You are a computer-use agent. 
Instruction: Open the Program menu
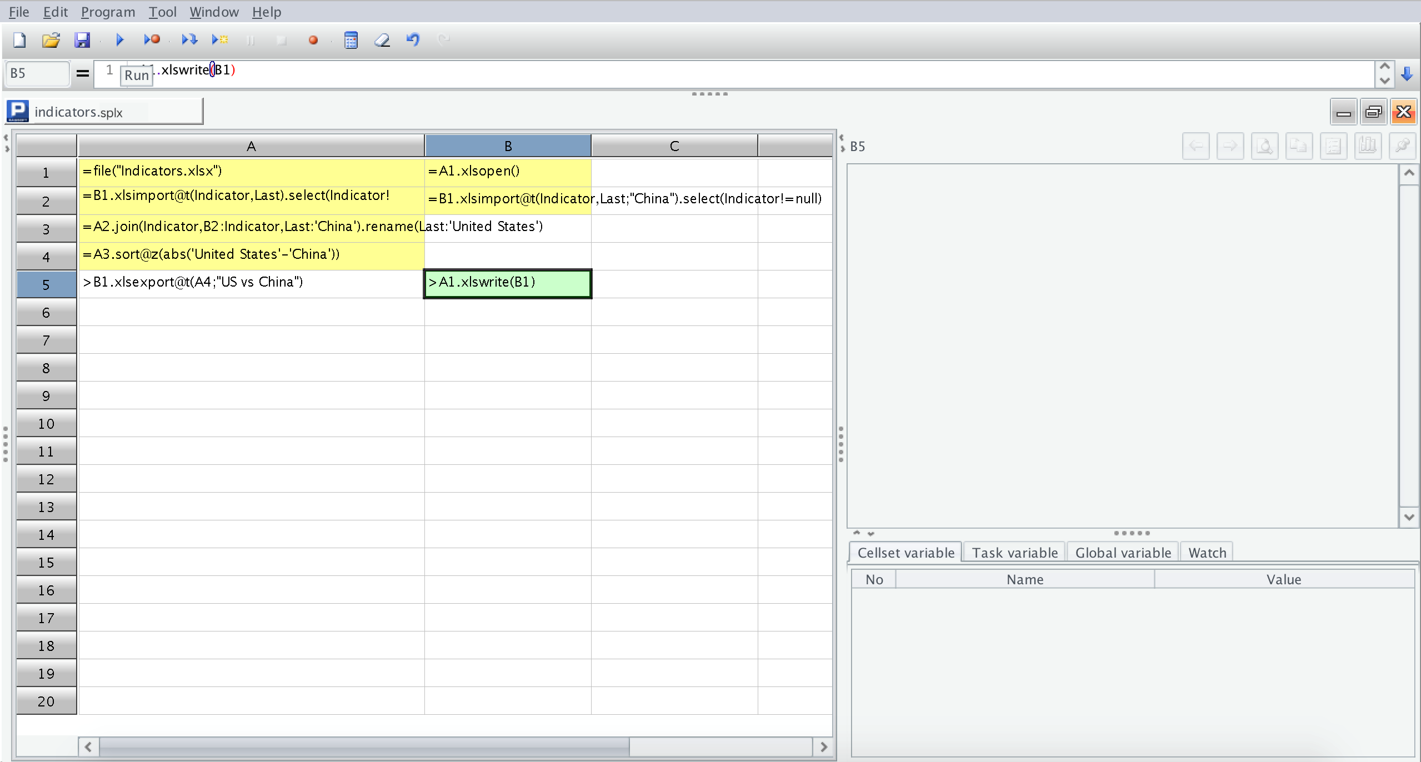108,12
